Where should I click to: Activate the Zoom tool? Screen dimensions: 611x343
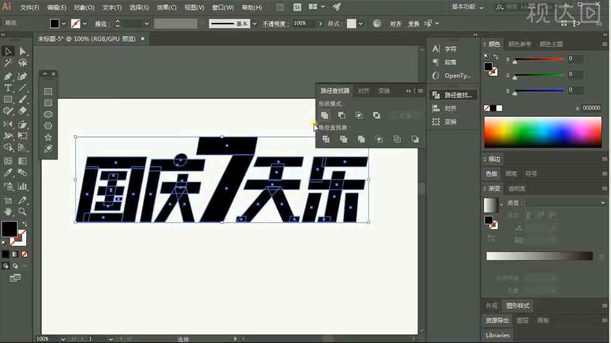coord(22,212)
